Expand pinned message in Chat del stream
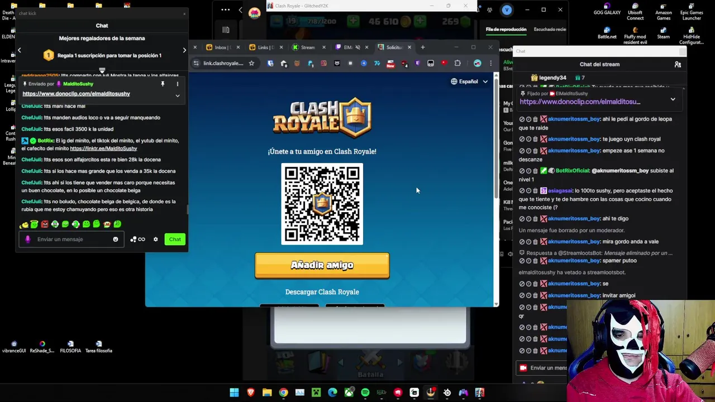 coord(673,99)
